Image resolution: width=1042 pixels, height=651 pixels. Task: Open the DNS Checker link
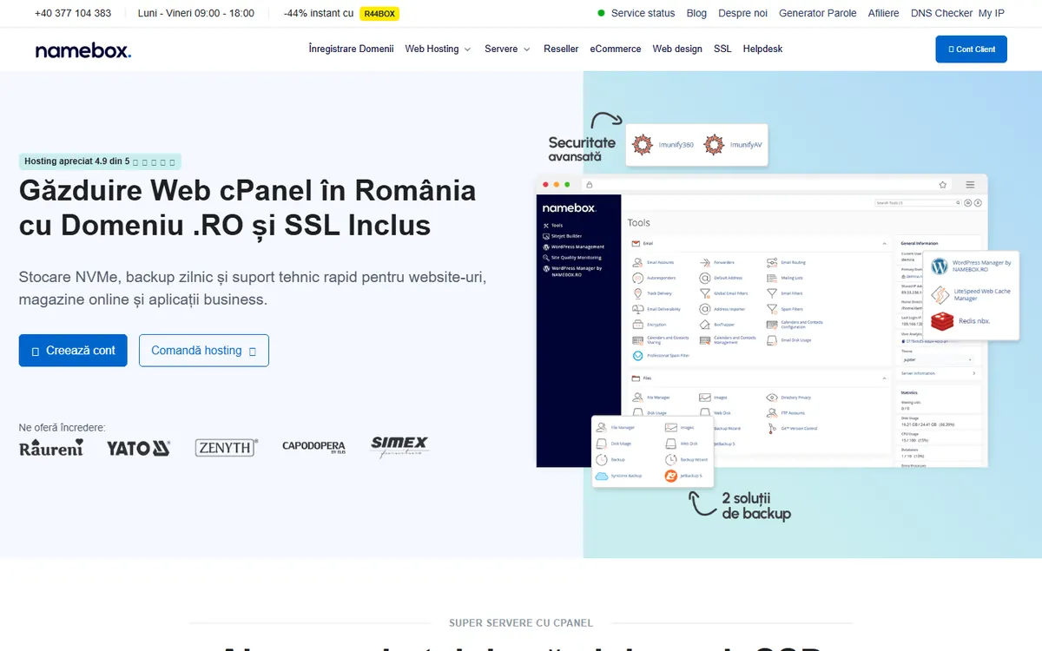pos(941,13)
